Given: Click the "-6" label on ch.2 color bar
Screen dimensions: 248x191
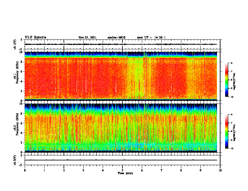Looking at the screenshot, I should [x=231, y=115].
